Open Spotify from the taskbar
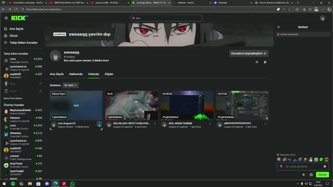The height and width of the screenshot is (187, 333). point(13,184)
